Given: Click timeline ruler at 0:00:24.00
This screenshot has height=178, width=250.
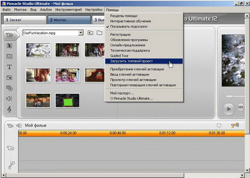Looking at the screenshot, I should [x=68, y=133].
